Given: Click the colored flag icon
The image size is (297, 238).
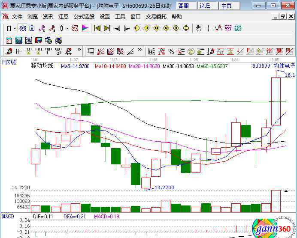Looking at the screenshot, I should pyautogui.click(x=85, y=28).
